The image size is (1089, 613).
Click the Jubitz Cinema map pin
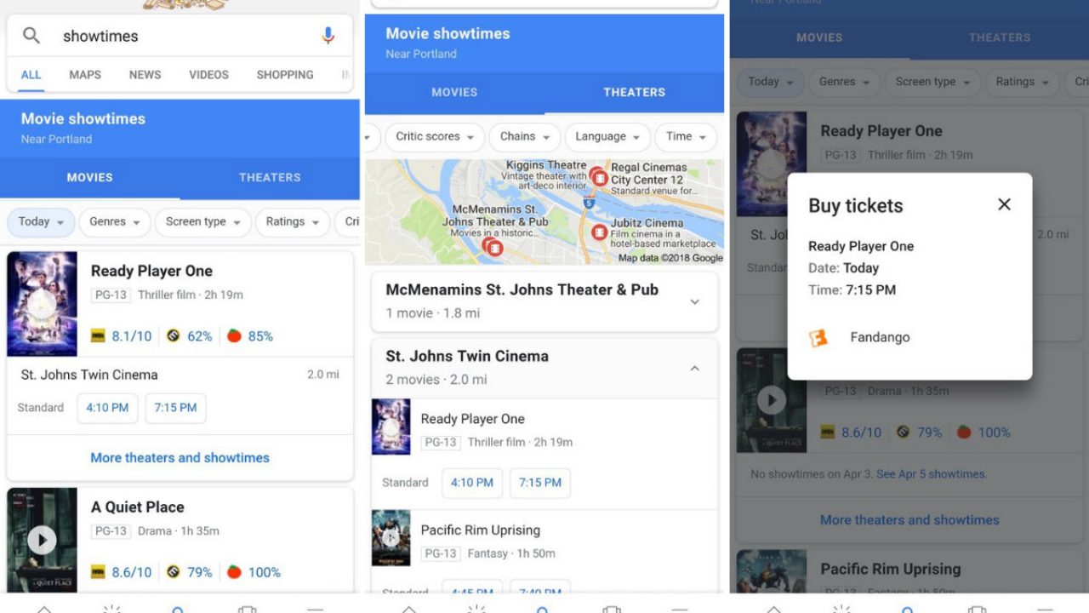coord(600,231)
